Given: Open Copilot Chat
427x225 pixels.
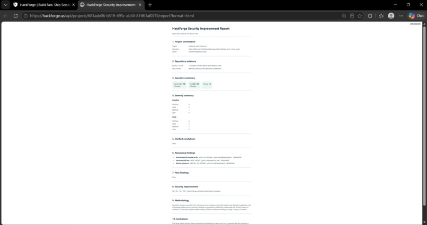Looking at the screenshot, I should [x=416, y=16].
